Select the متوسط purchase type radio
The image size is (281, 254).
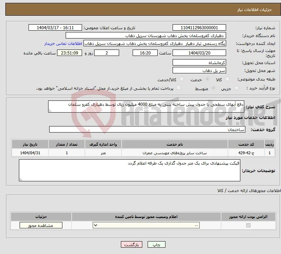pyautogui.click(x=214, y=88)
